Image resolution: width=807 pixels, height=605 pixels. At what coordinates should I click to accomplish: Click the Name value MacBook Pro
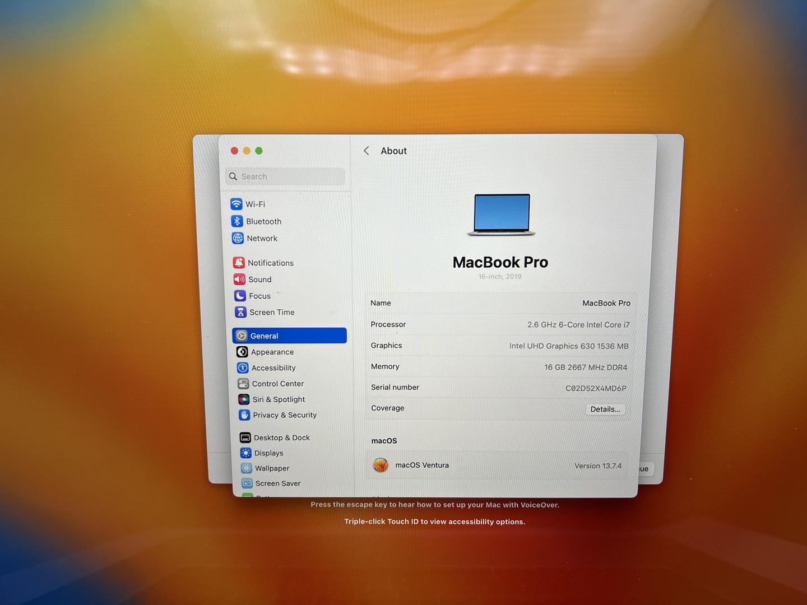click(606, 303)
